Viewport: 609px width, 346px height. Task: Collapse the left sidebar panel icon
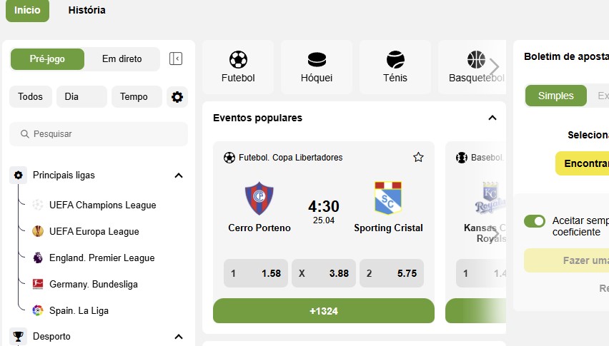[x=176, y=59]
